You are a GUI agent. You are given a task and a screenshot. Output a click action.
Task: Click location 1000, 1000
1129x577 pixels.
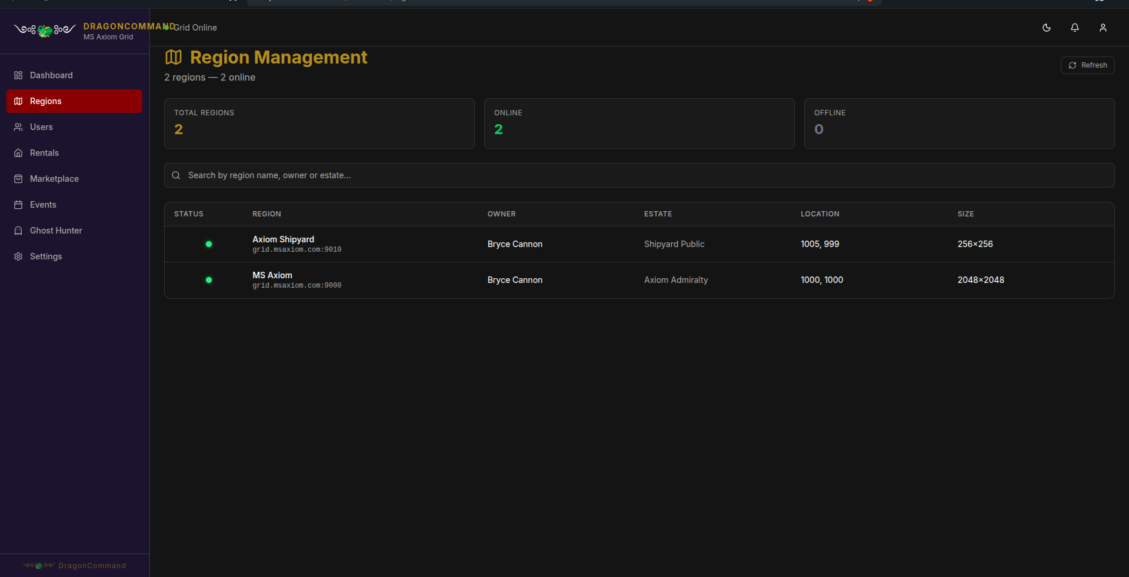822,280
